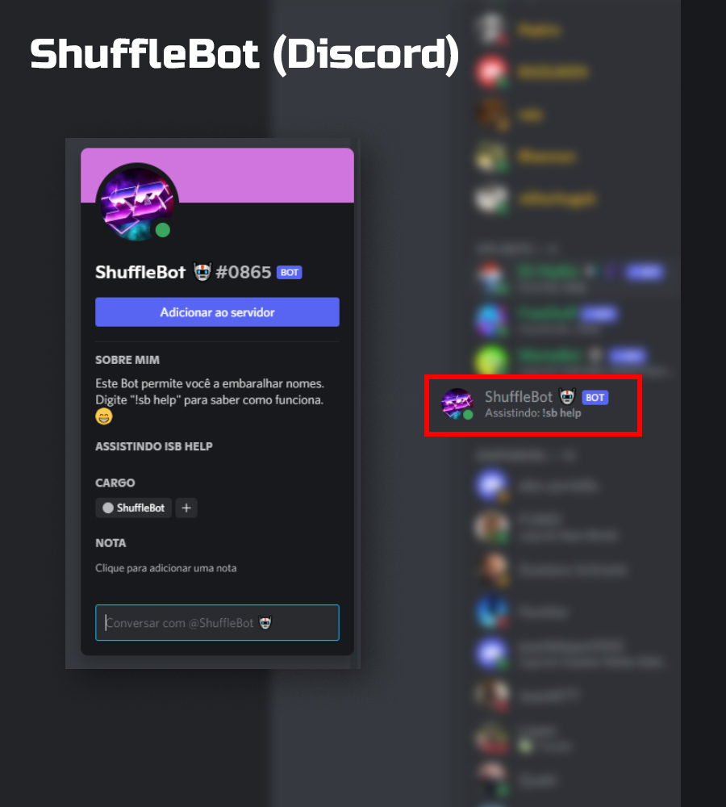Click the BOT badge in the profile card

289,272
